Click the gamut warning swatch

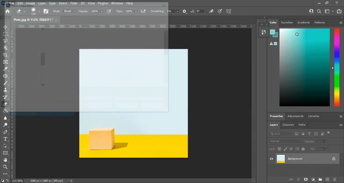[x=275, y=44]
